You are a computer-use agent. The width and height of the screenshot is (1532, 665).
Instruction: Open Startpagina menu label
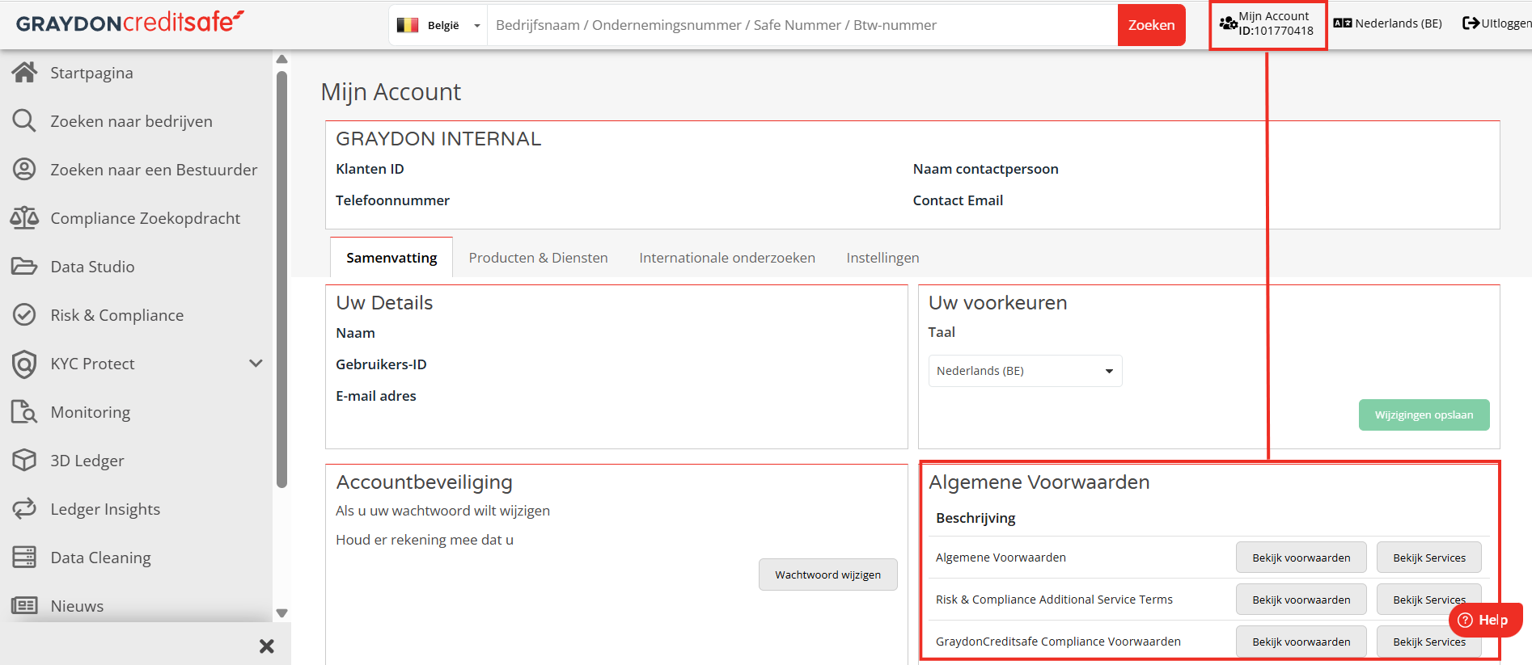[x=91, y=73]
